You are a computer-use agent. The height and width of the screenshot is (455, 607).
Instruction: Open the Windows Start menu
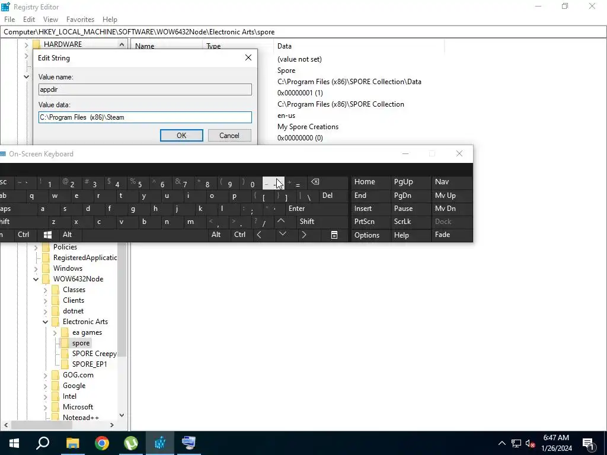14,443
